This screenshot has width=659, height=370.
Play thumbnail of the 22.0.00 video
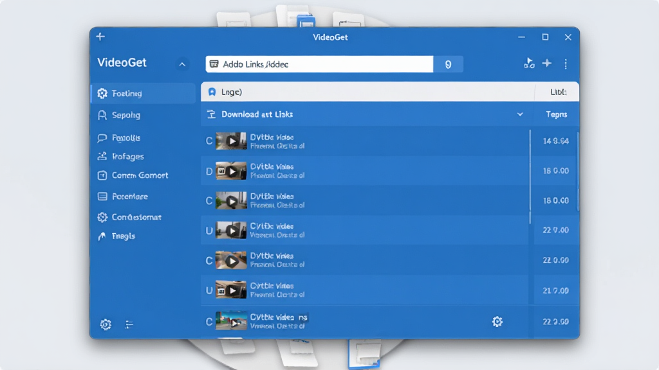coord(231,260)
